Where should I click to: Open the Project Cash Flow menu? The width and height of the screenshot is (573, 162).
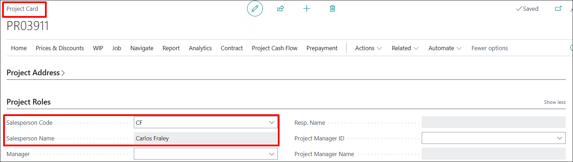tap(275, 48)
